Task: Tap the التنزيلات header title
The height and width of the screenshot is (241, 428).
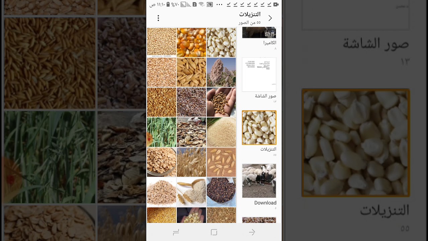Action: click(x=250, y=14)
